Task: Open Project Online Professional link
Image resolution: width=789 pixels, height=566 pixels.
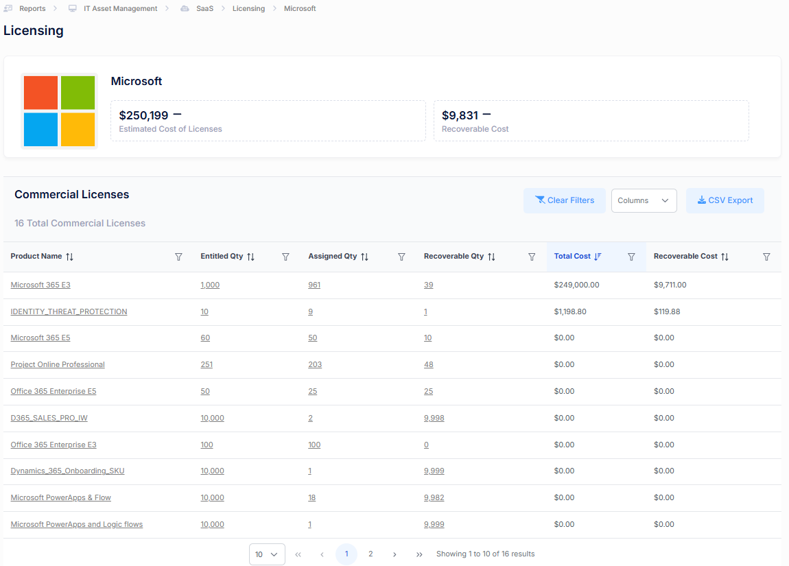Action: [x=58, y=364]
